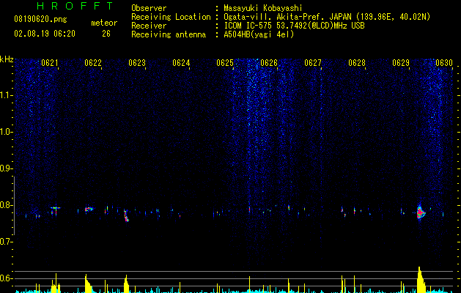Viewport: 461px width, 293px height.
Task: Click the "Observer" field label
Action: [x=149, y=8]
